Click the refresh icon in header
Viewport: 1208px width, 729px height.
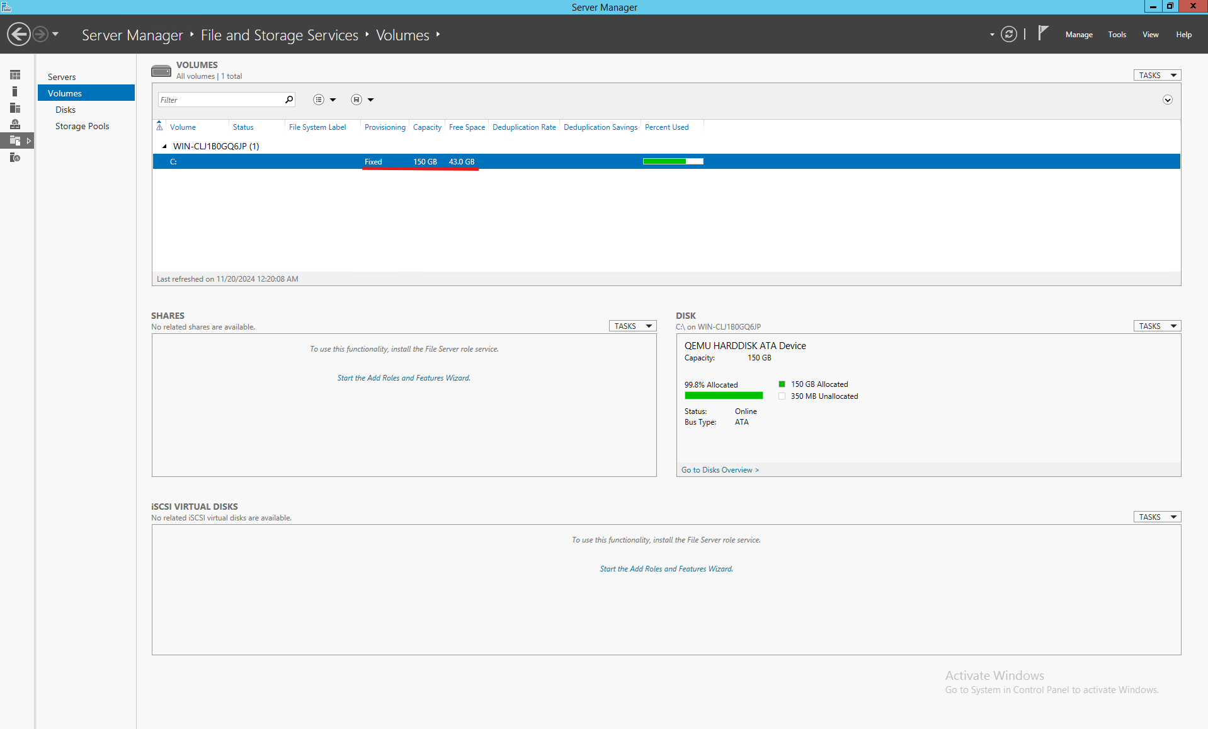point(1009,34)
